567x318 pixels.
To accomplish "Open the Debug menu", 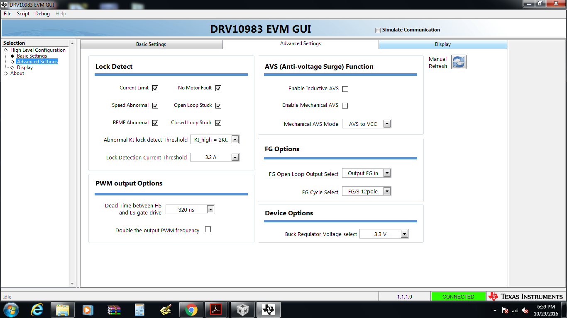I will point(42,14).
